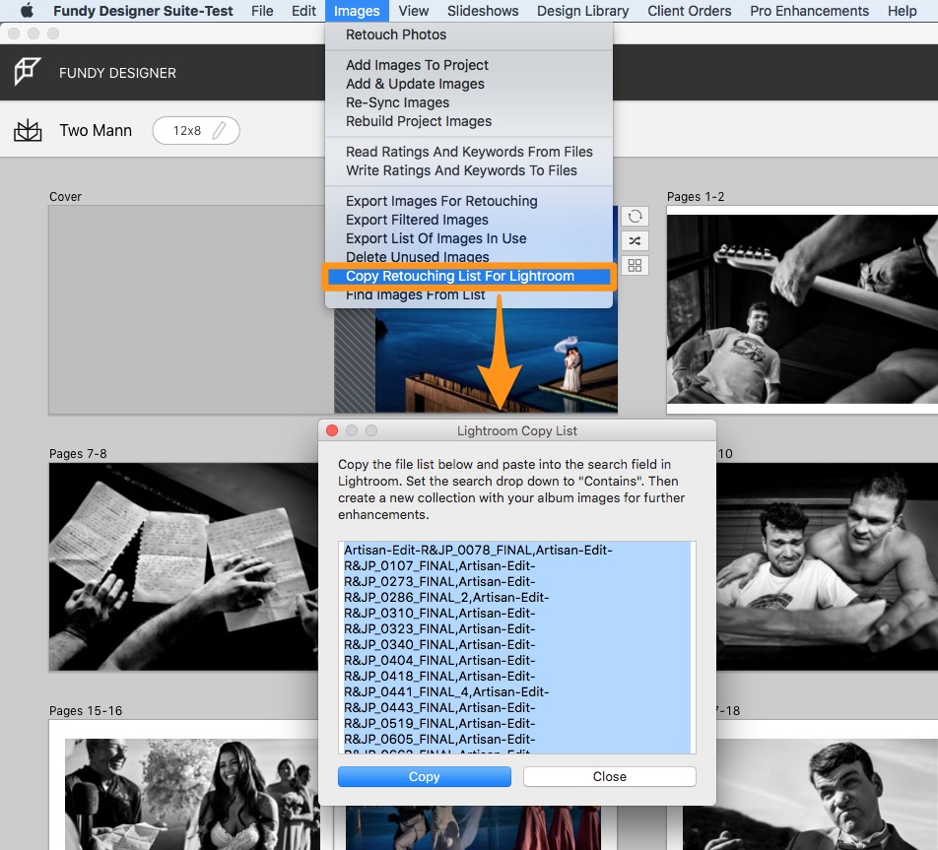The image size is (938, 850).
Task: Click the shuffle images icon beside cover
Action: point(635,240)
